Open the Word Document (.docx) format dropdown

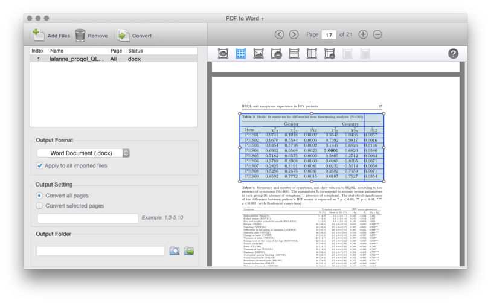[x=83, y=153]
